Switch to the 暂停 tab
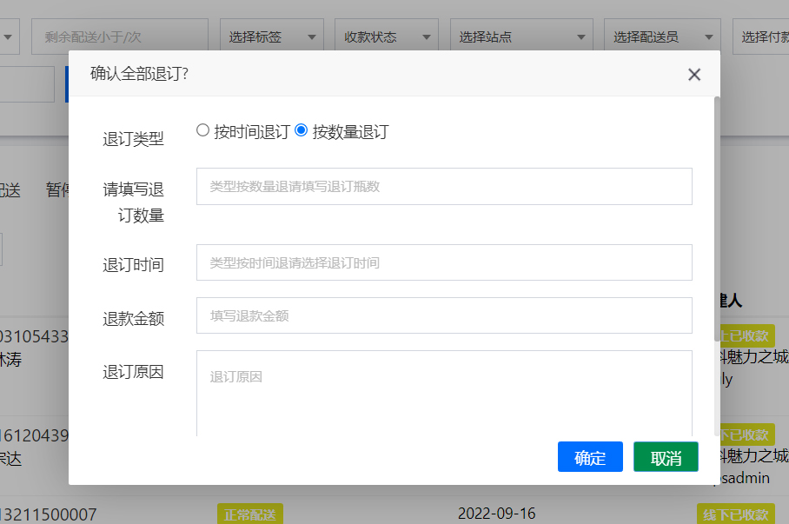 (57, 190)
